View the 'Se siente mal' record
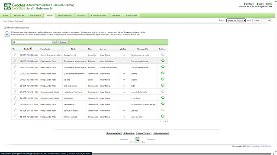277x155 pixels. pyautogui.click(x=15, y=104)
